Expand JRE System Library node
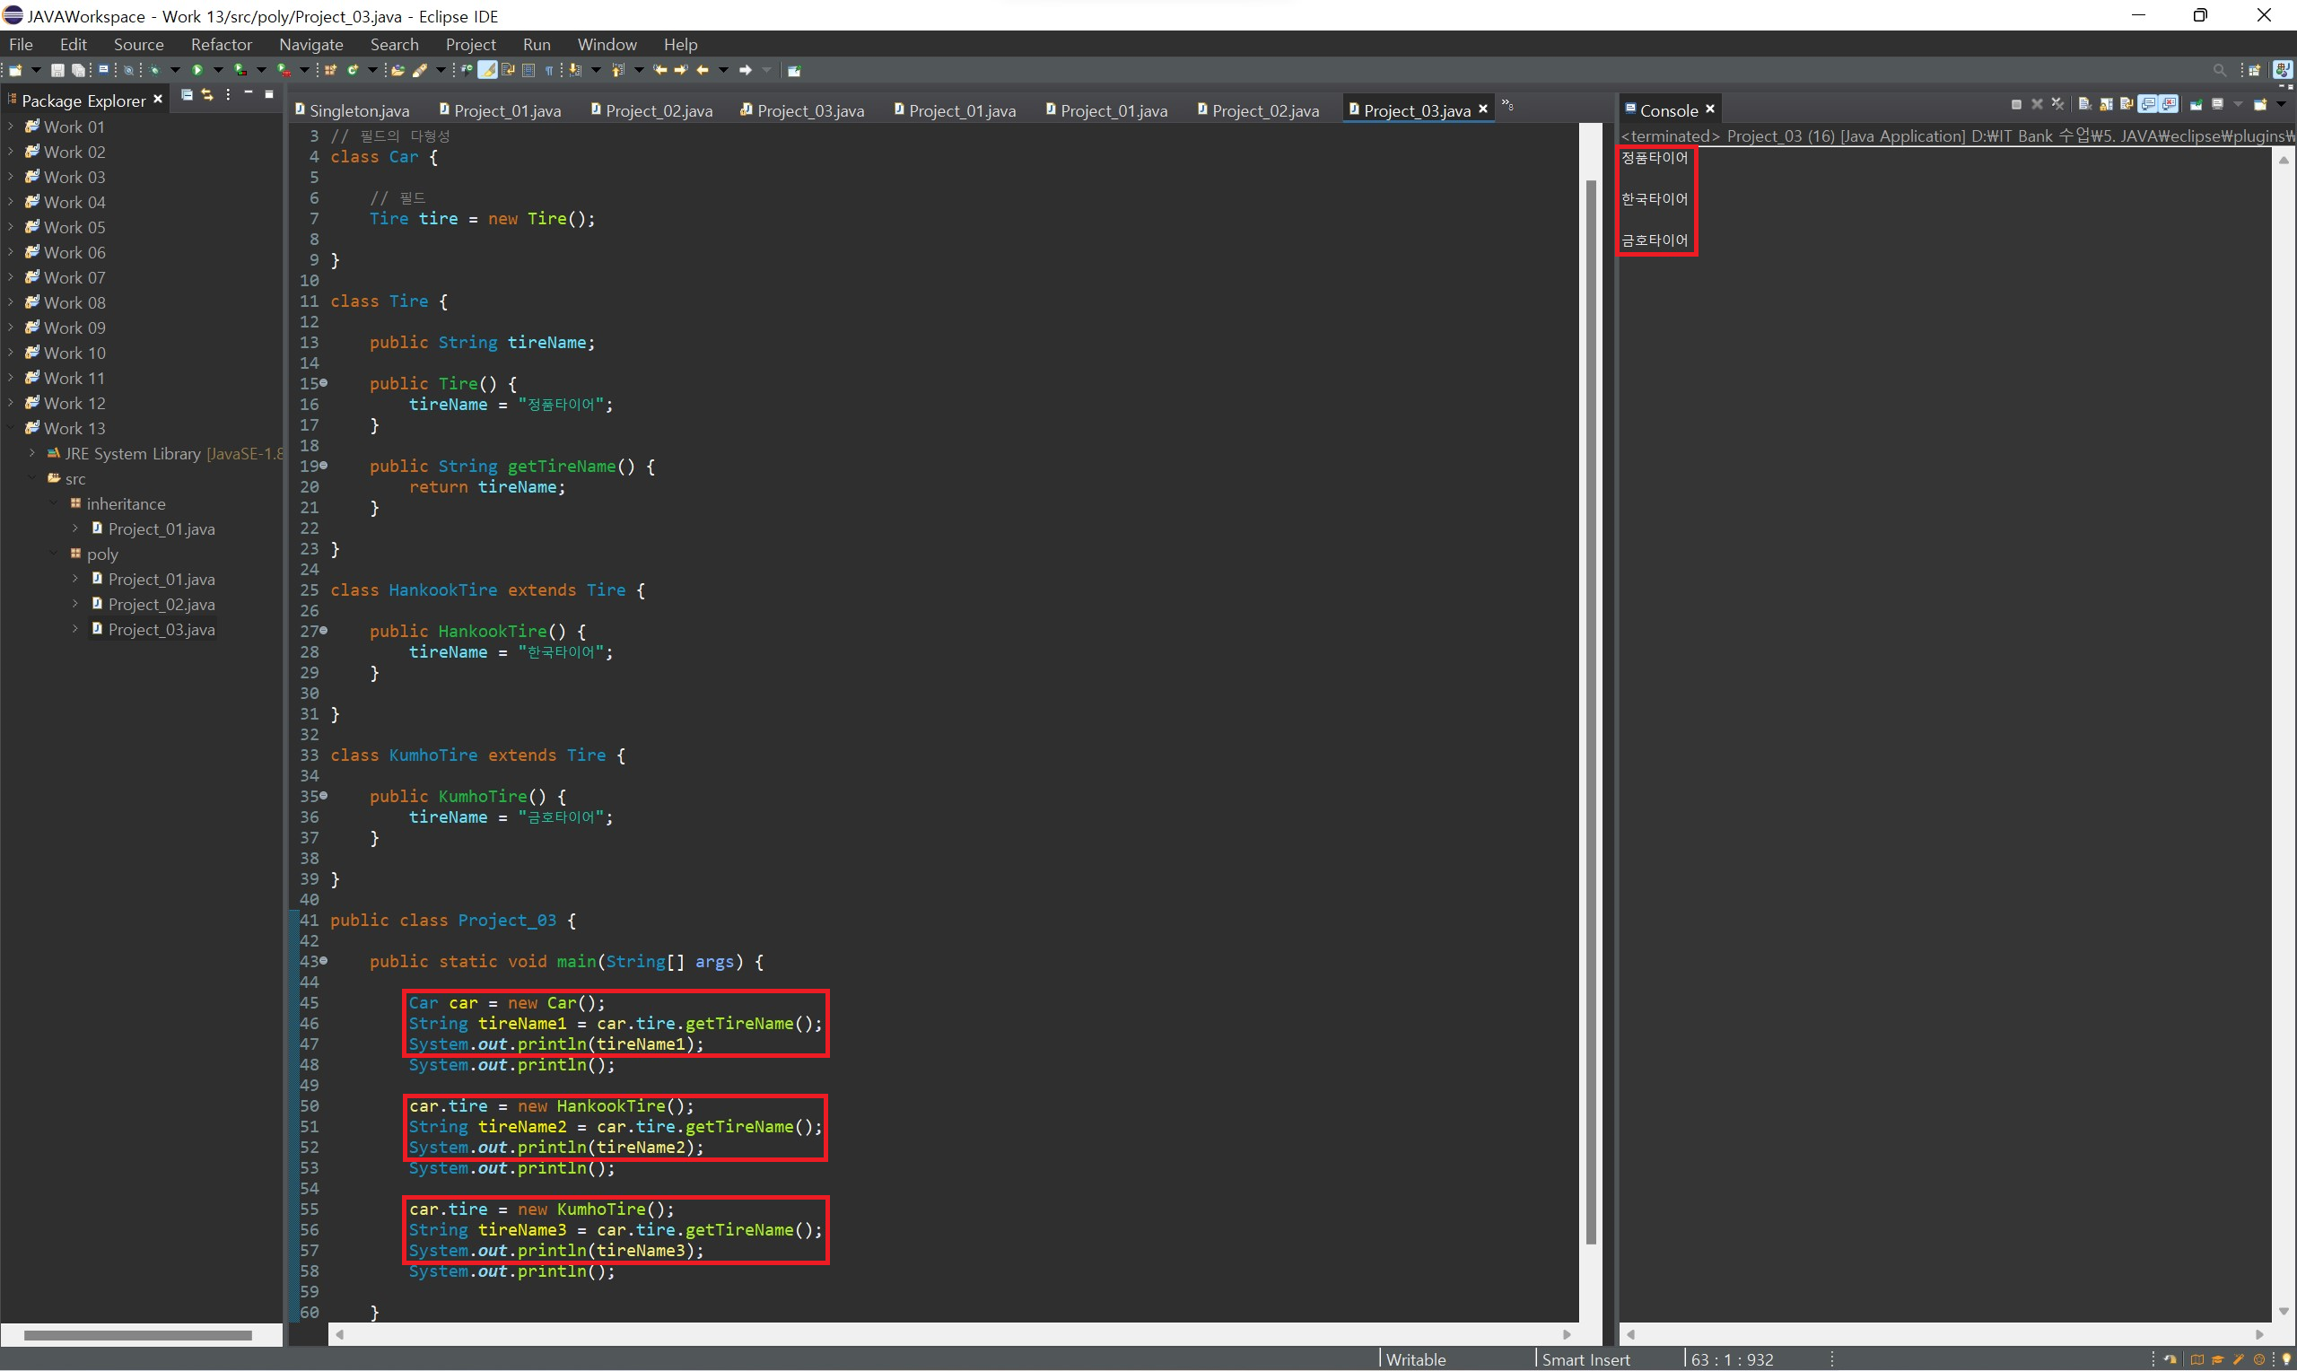Screen dimensions: 2297x1371 click(x=32, y=453)
